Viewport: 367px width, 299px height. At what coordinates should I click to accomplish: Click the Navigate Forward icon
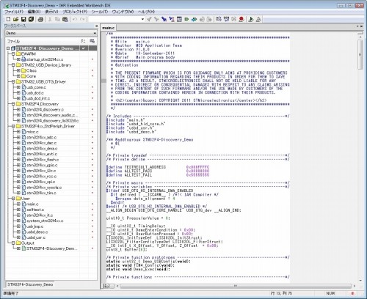tap(209, 19)
